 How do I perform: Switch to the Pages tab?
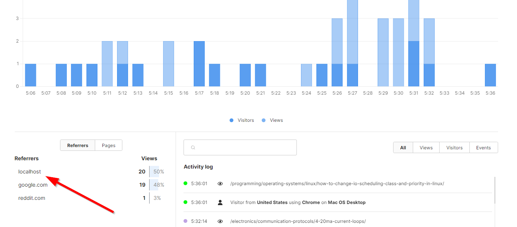click(108, 146)
